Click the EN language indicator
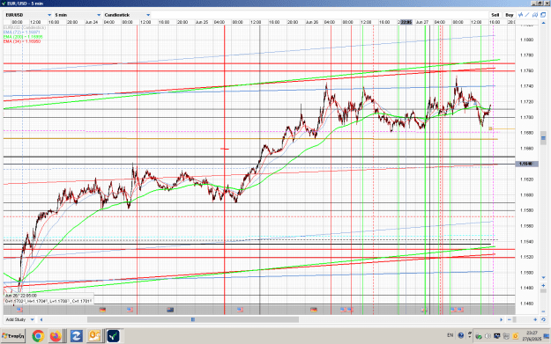 450,335
